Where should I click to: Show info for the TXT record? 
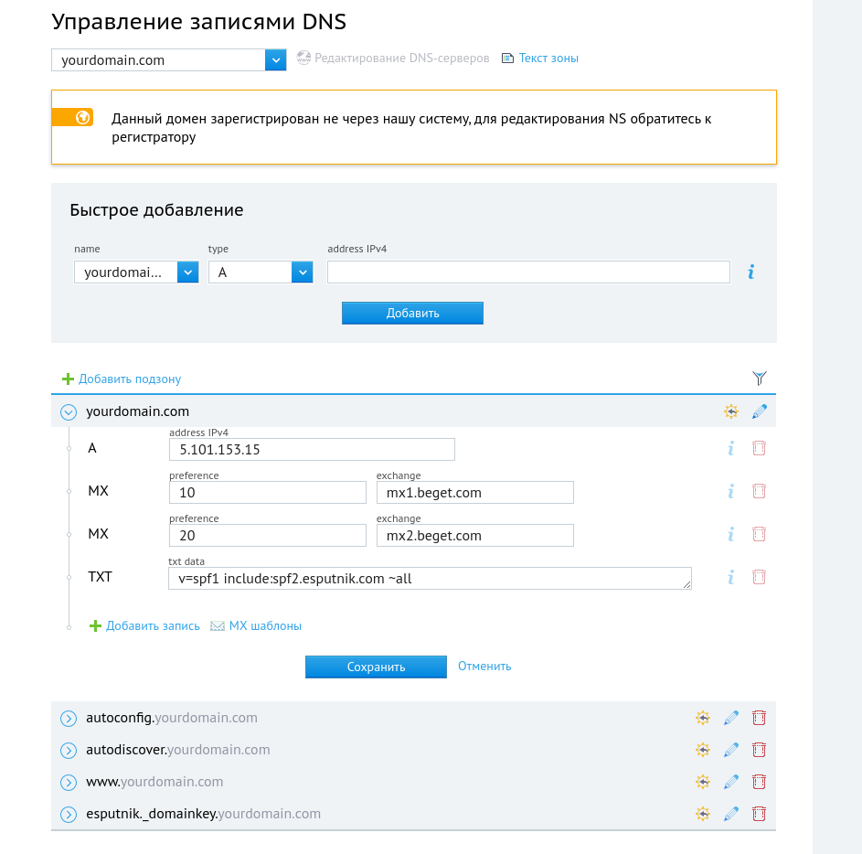[730, 577]
